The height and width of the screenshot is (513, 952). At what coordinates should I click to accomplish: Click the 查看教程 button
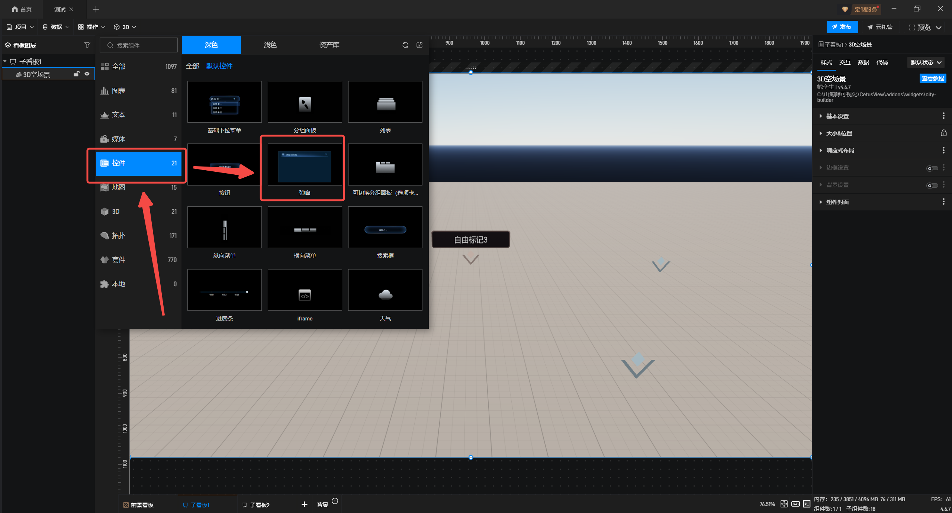(932, 78)
